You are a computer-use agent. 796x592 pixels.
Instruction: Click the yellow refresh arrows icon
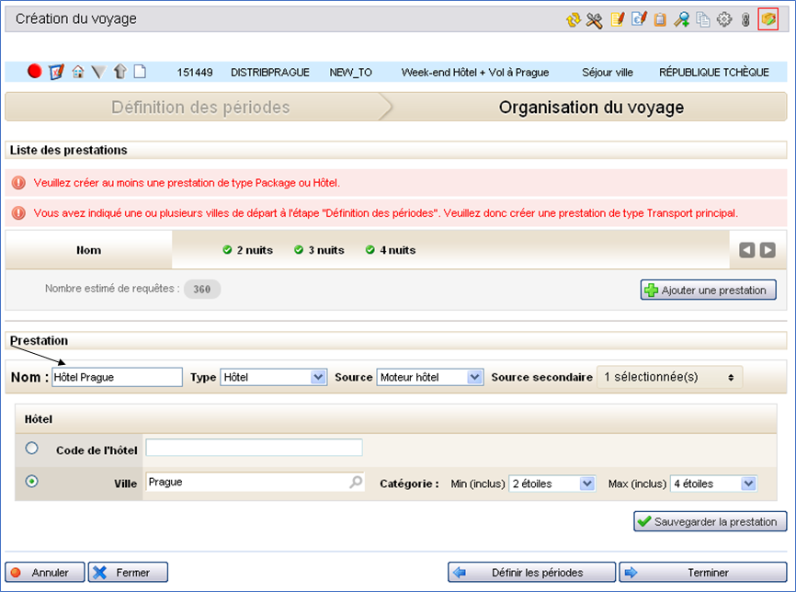[574, 19]
